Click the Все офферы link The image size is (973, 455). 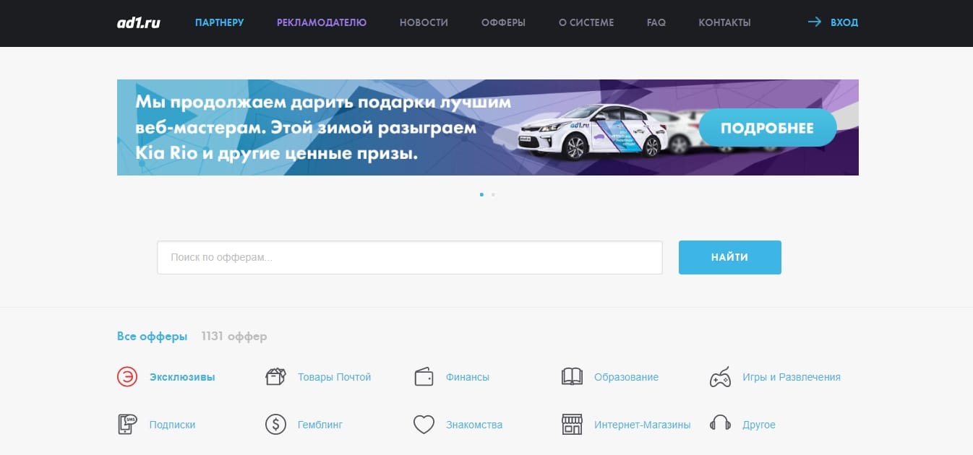point(152,337)
